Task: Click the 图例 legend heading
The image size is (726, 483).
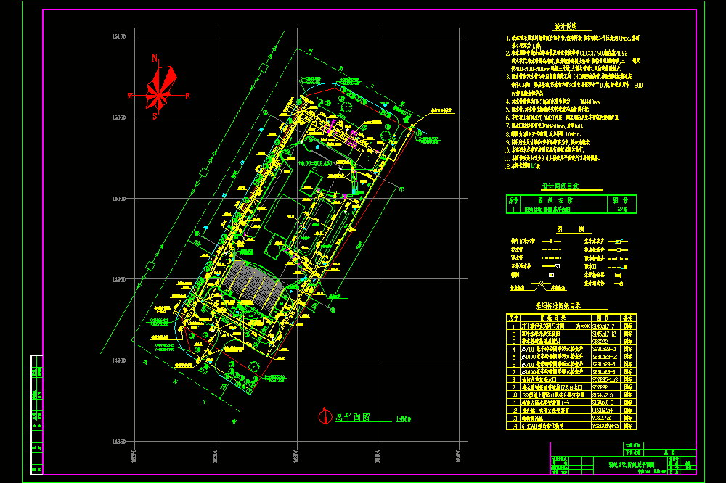Action: (571, 228)
